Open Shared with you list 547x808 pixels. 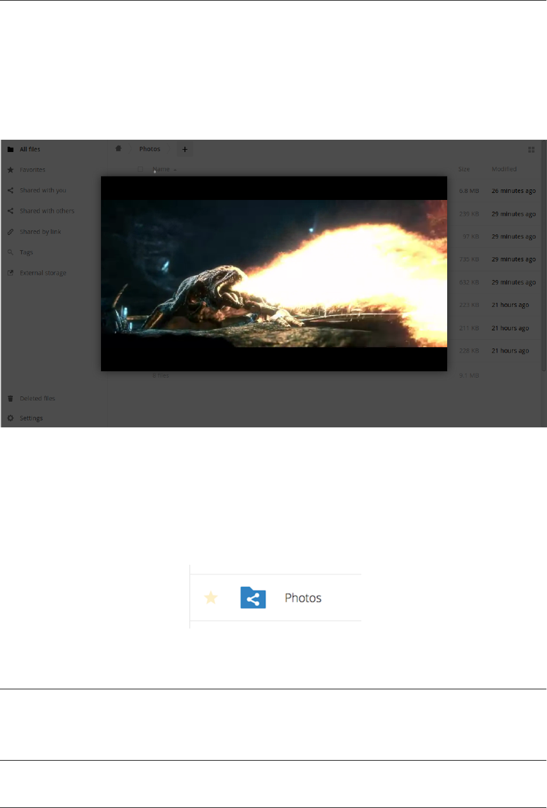(x=43, y=190)
